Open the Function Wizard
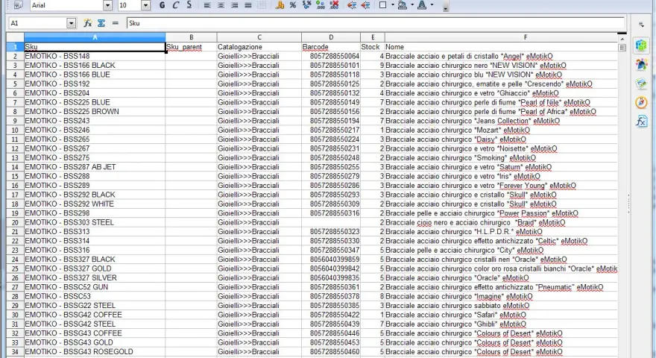This screenshot has height=358, width=656. tap(88, 23)
